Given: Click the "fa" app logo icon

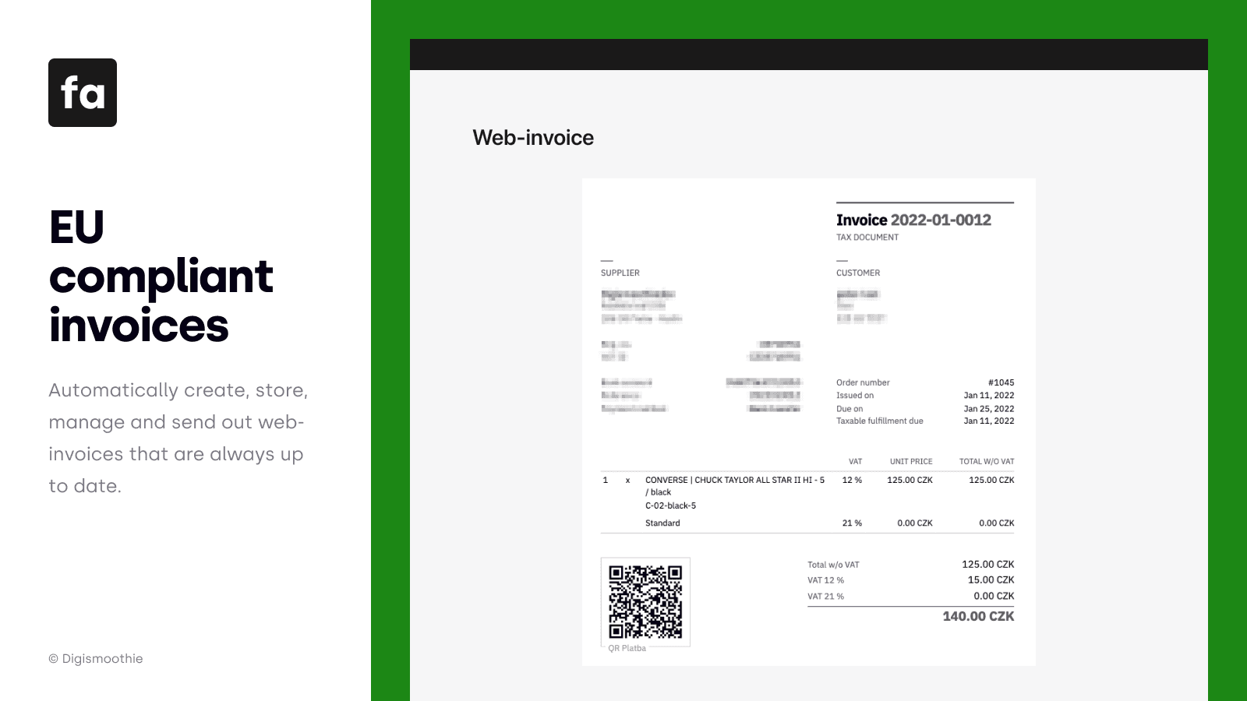Looking at the screenshot, I should pos(83,93).
